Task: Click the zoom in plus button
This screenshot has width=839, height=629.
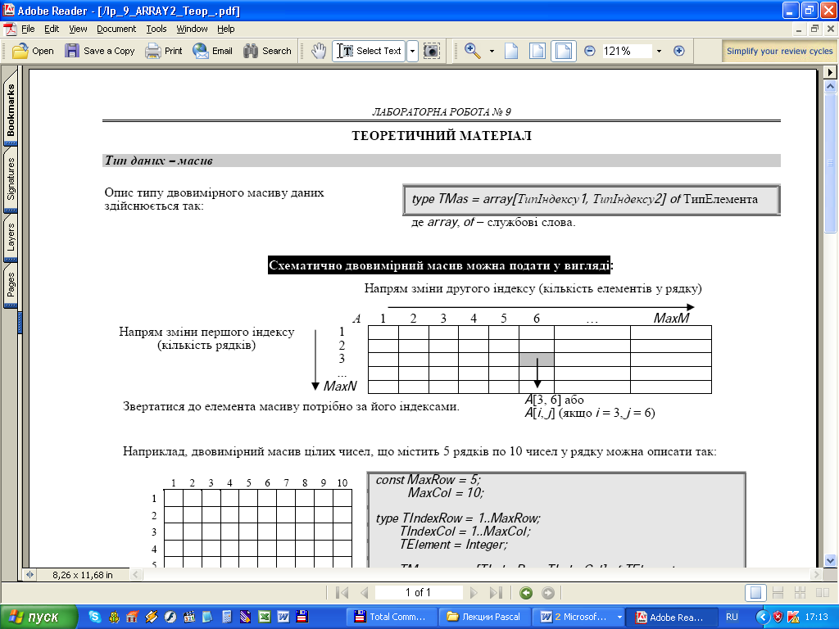Action: [x=679, y=51]
